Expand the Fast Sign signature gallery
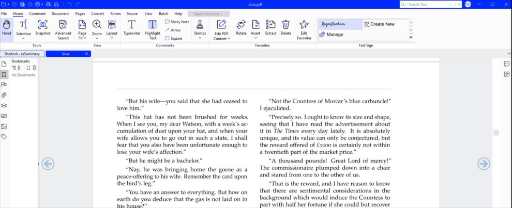This screenshot has height=208, width=512. pyautogui.click(x=411, y=37)
